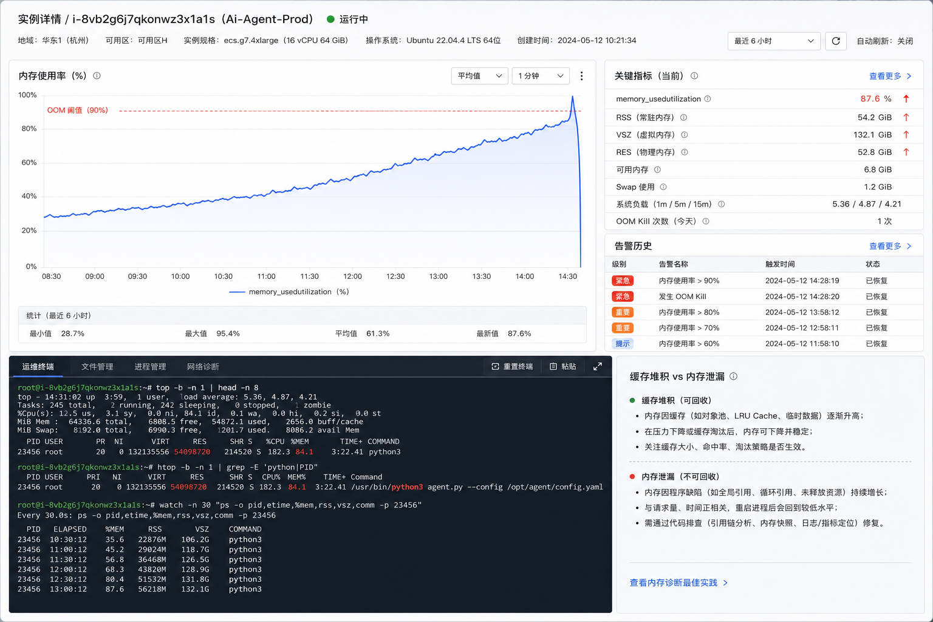Click the 132.1 GiB VSZ value
Screen dimensions: 933x622
click(x=872, y=135)
